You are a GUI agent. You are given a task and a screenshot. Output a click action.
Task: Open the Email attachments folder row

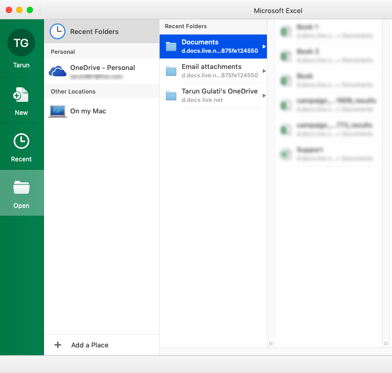pyautogui.click(x=213, y=71)
